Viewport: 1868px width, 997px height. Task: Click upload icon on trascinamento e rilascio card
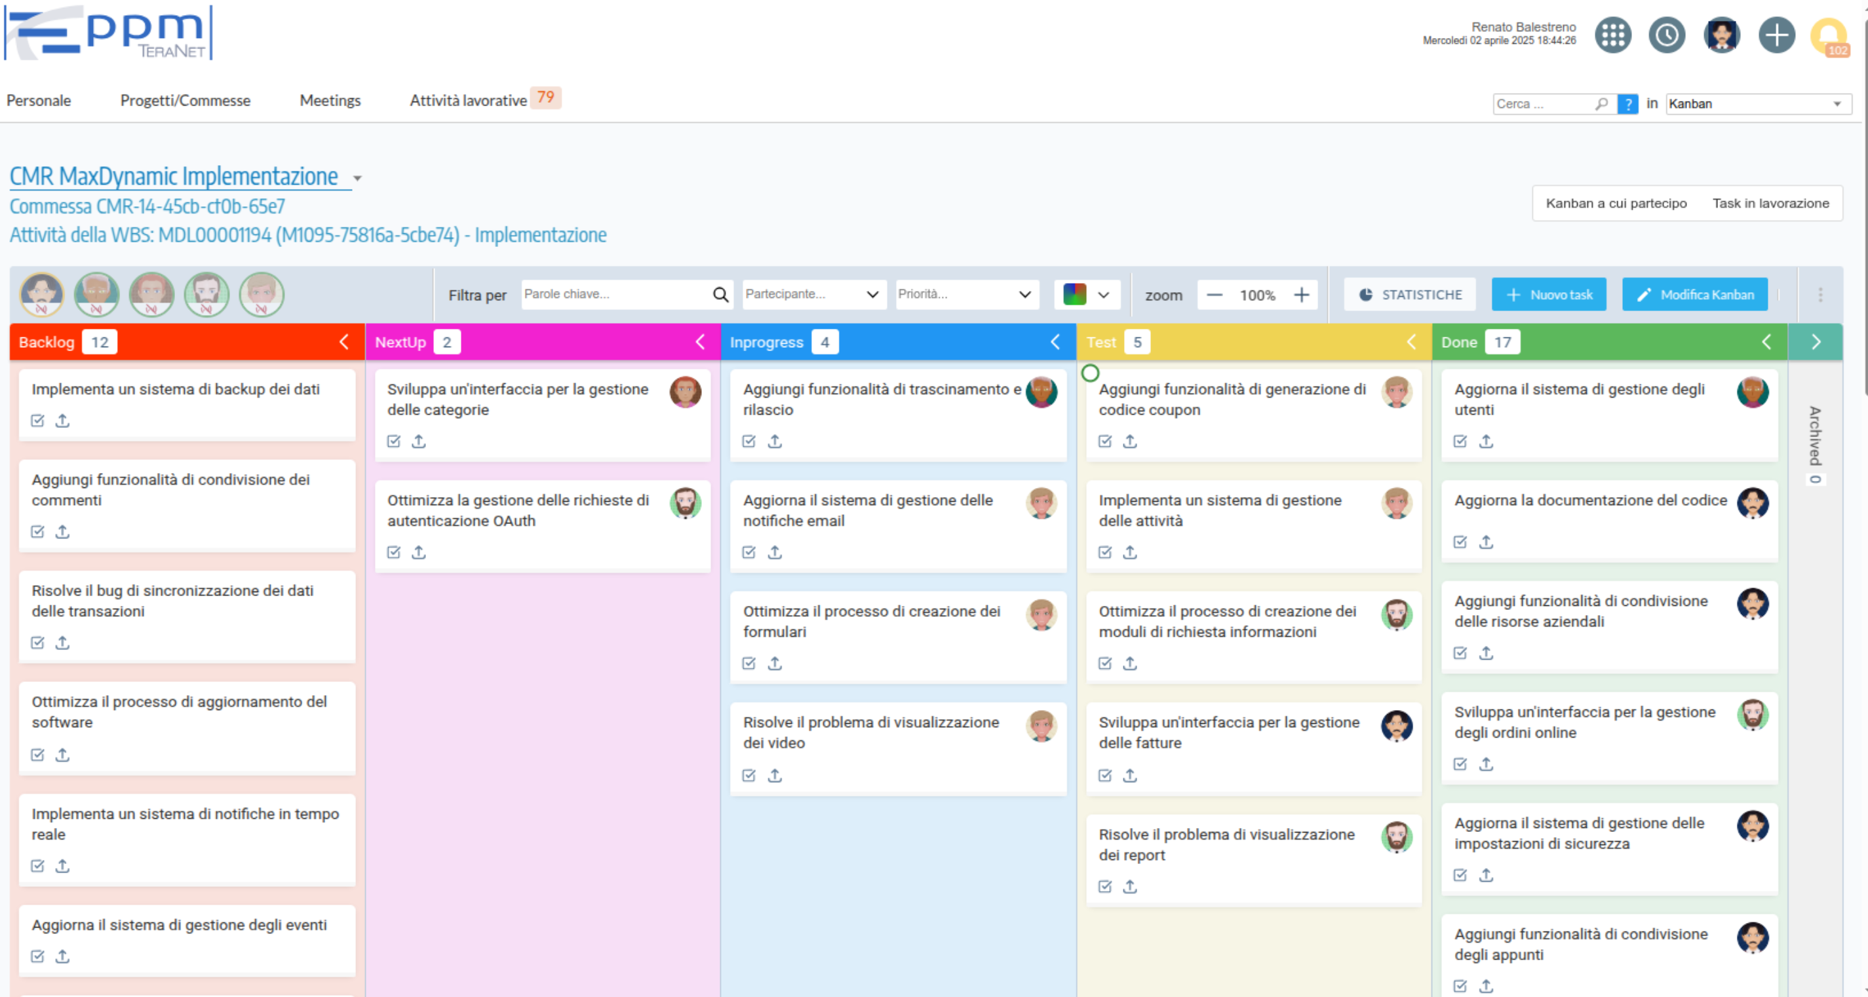tap(775, 441)
